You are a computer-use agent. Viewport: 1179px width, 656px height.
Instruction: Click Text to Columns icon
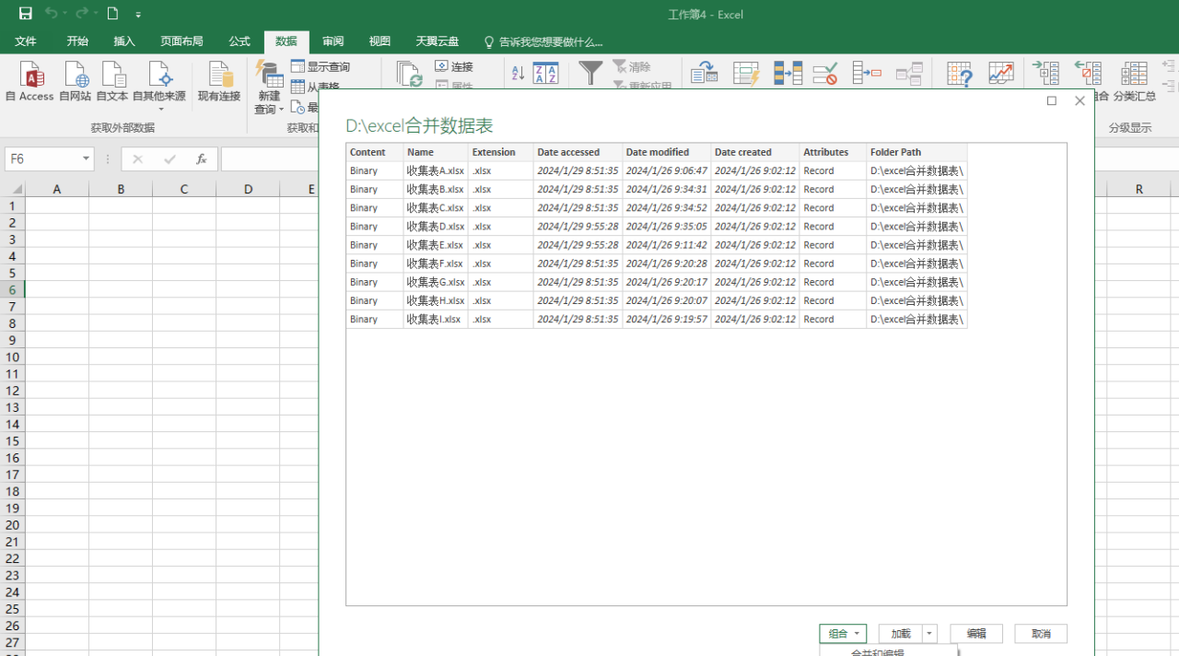click(705, 74)
